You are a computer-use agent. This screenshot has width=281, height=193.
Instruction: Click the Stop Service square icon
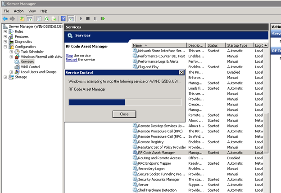pos(88,18)
